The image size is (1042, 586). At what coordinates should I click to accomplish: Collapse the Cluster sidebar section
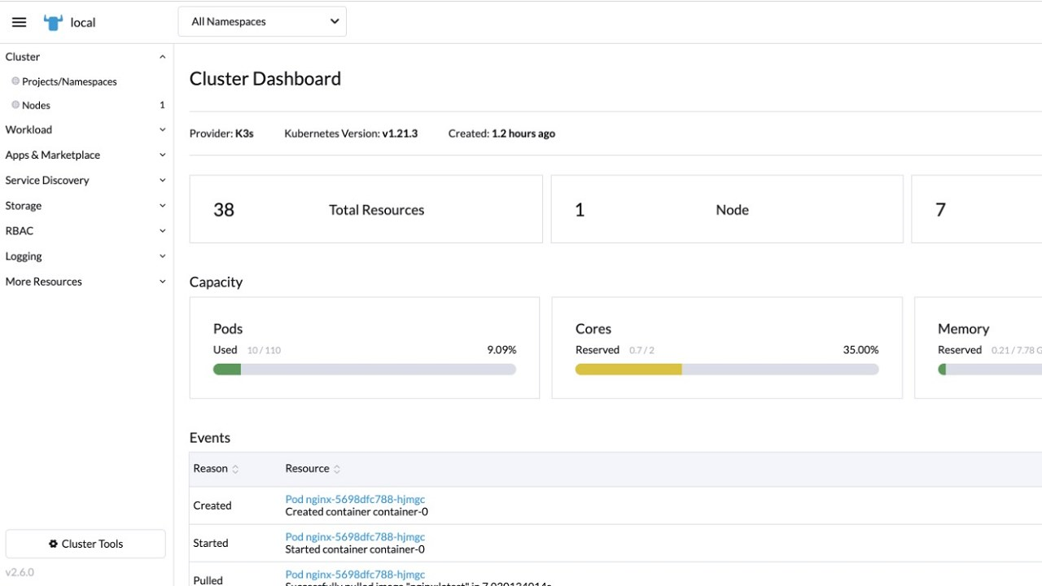pyautogui.click(x=162, y=57)
